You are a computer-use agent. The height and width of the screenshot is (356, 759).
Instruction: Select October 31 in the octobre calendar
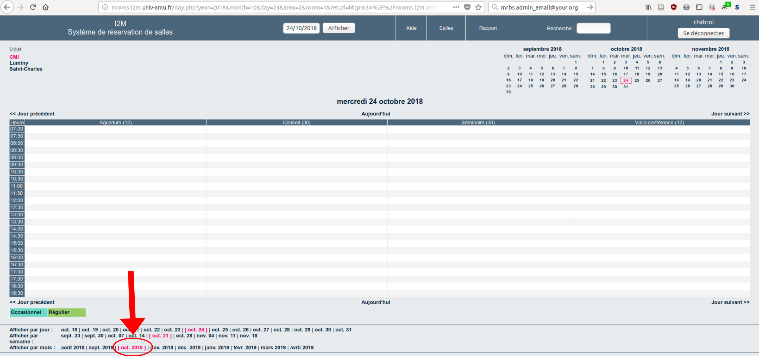626,87
